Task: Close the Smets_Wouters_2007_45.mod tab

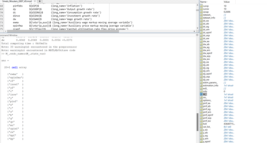Action: 35,1
